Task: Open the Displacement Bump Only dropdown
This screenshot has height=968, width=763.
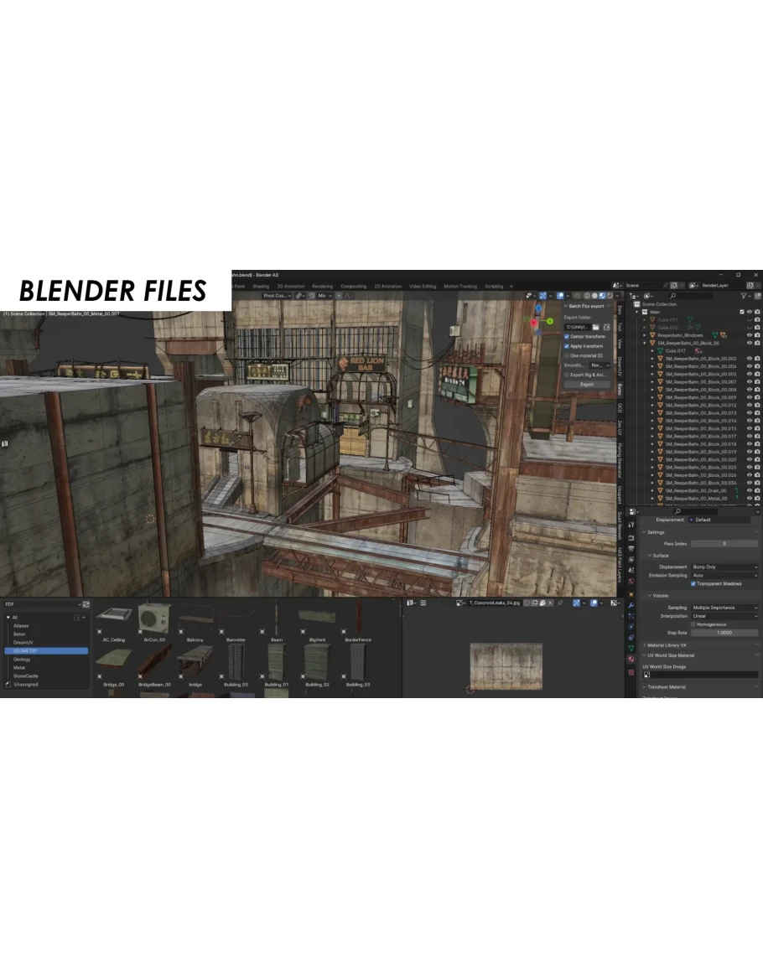Action: (x=724, y=567)
